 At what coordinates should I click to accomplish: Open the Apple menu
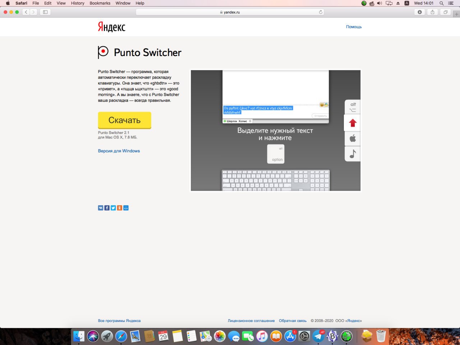[8, 3]
